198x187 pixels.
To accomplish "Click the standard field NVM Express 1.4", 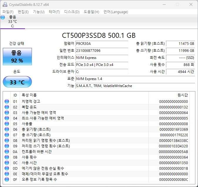I will [x=135, y=79].
